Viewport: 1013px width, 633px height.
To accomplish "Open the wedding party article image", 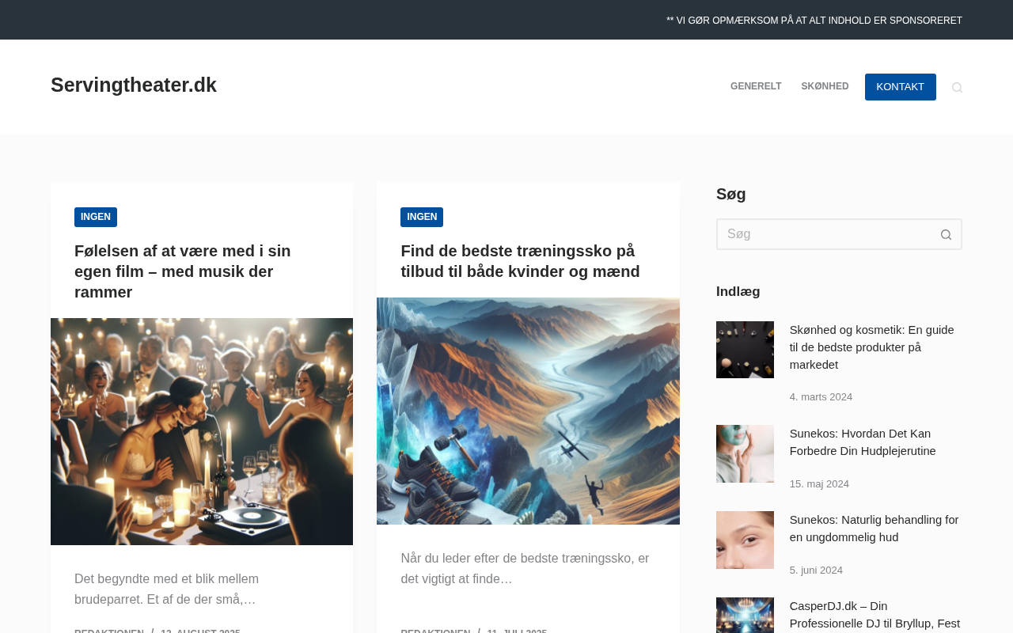I will [202, 431].
